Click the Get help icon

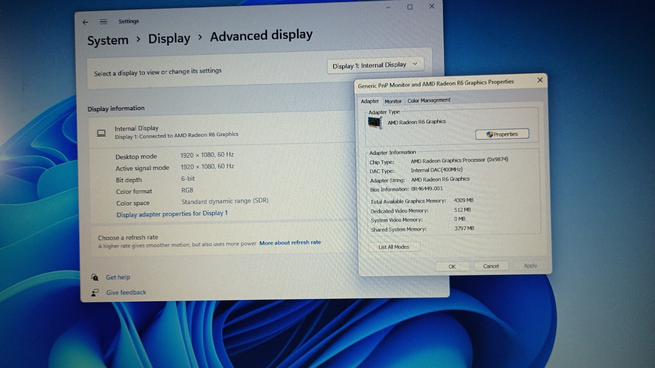click(95, 278)
